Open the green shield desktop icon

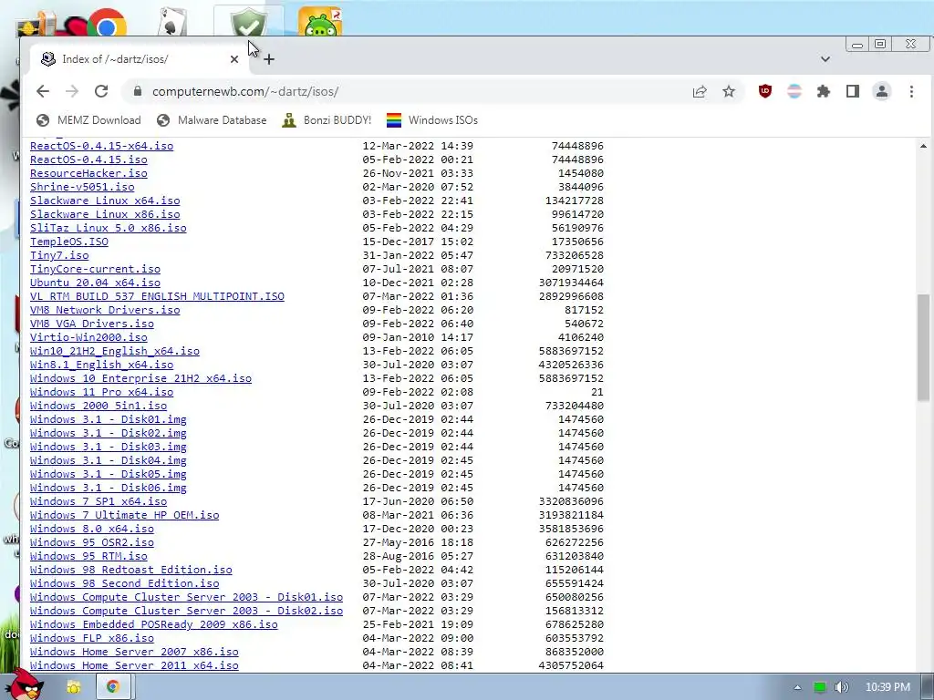point(248,23)
